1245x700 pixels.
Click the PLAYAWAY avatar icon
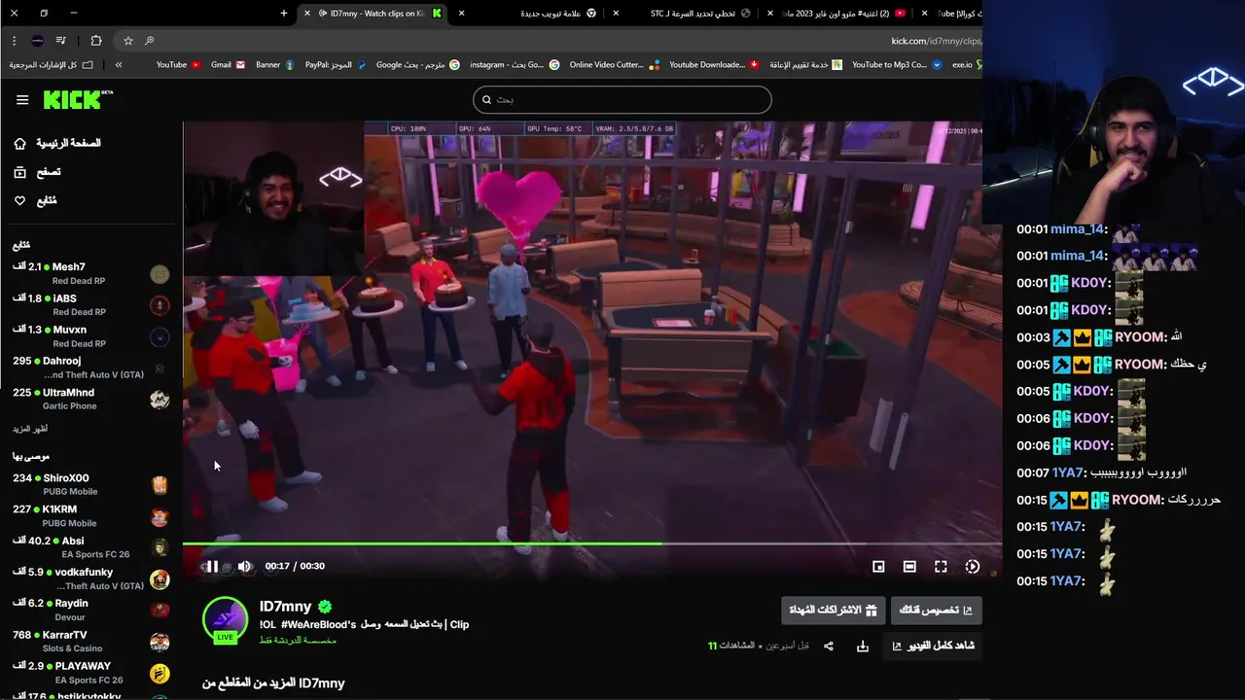160,673
